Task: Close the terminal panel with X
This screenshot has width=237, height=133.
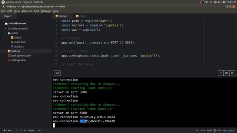Action: [232, 73]
